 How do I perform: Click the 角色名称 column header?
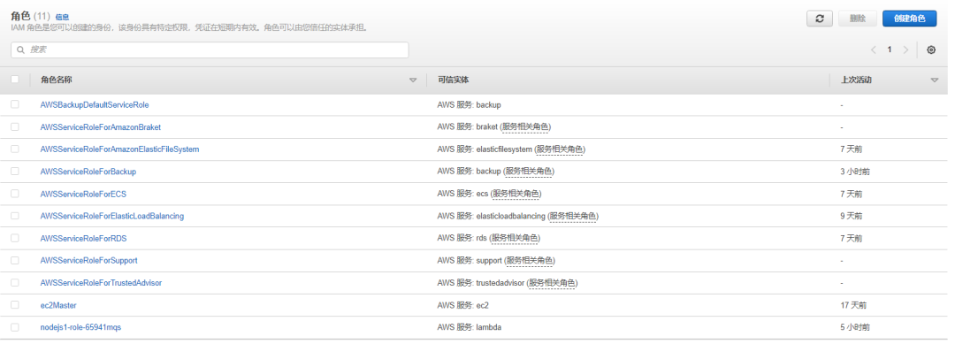click(x=56, y=80)
